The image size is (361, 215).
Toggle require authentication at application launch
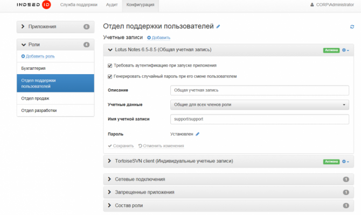(x=110, y=66)
